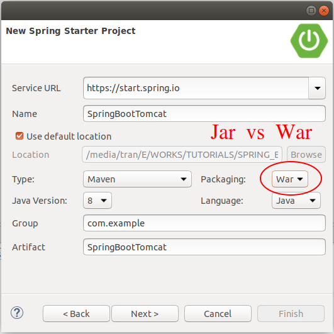The width and height of the screenshot is (334, 334).
Task: Expand the Service URL dropdown arrow
Action: [x=318, y=88]
